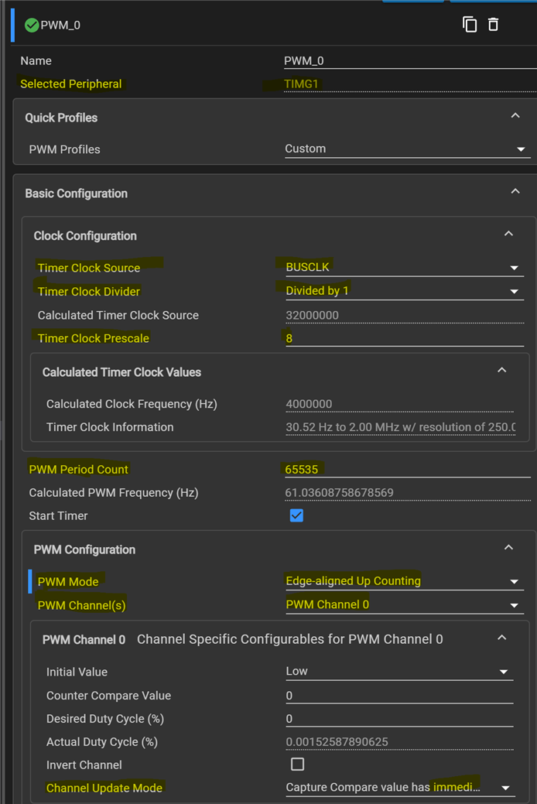Click the duplicate PWM_0 instance icon
This screenshot has height=804, width=537.
470,25
